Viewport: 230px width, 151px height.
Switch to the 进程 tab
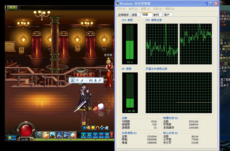point(134,15)
